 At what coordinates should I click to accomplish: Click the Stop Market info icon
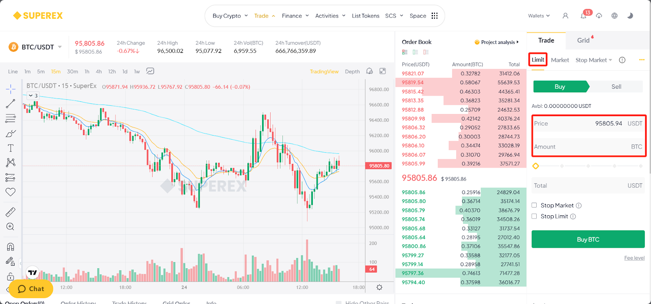(579, 206)
